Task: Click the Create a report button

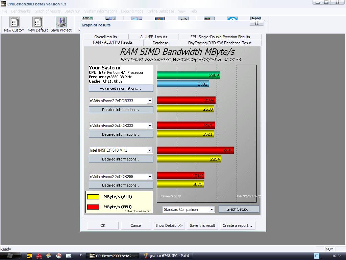Action: pos(238,225)
